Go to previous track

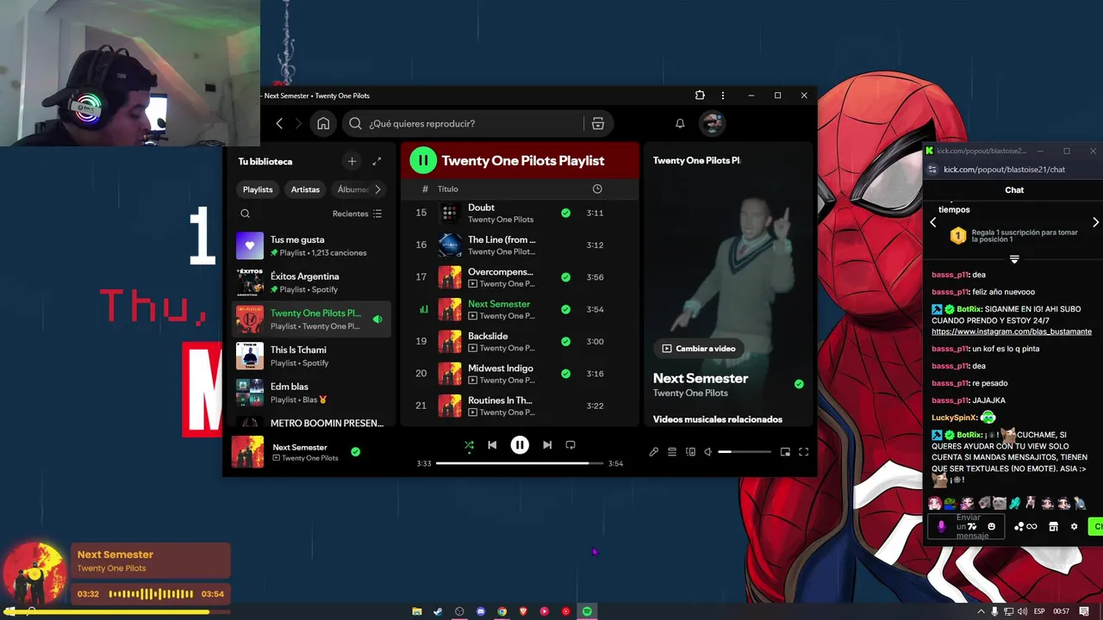tap(492, 445)
